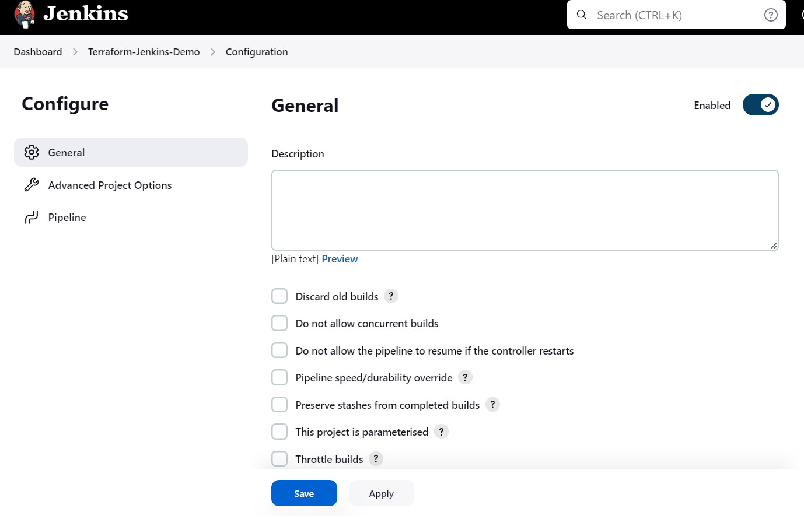The height and width of the screenshot is (519, 804).
Task: Show help for Preserve stashes option
Action: point(492,405)
